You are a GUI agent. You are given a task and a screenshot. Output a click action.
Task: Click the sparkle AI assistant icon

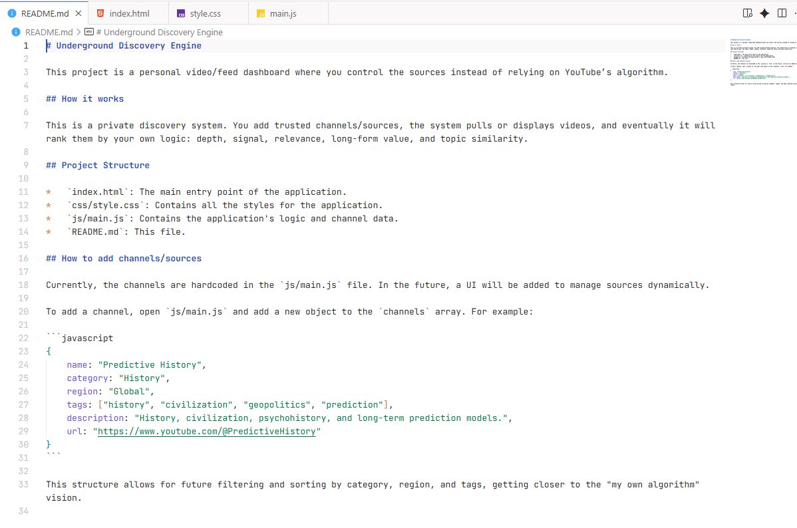(764, 13)
